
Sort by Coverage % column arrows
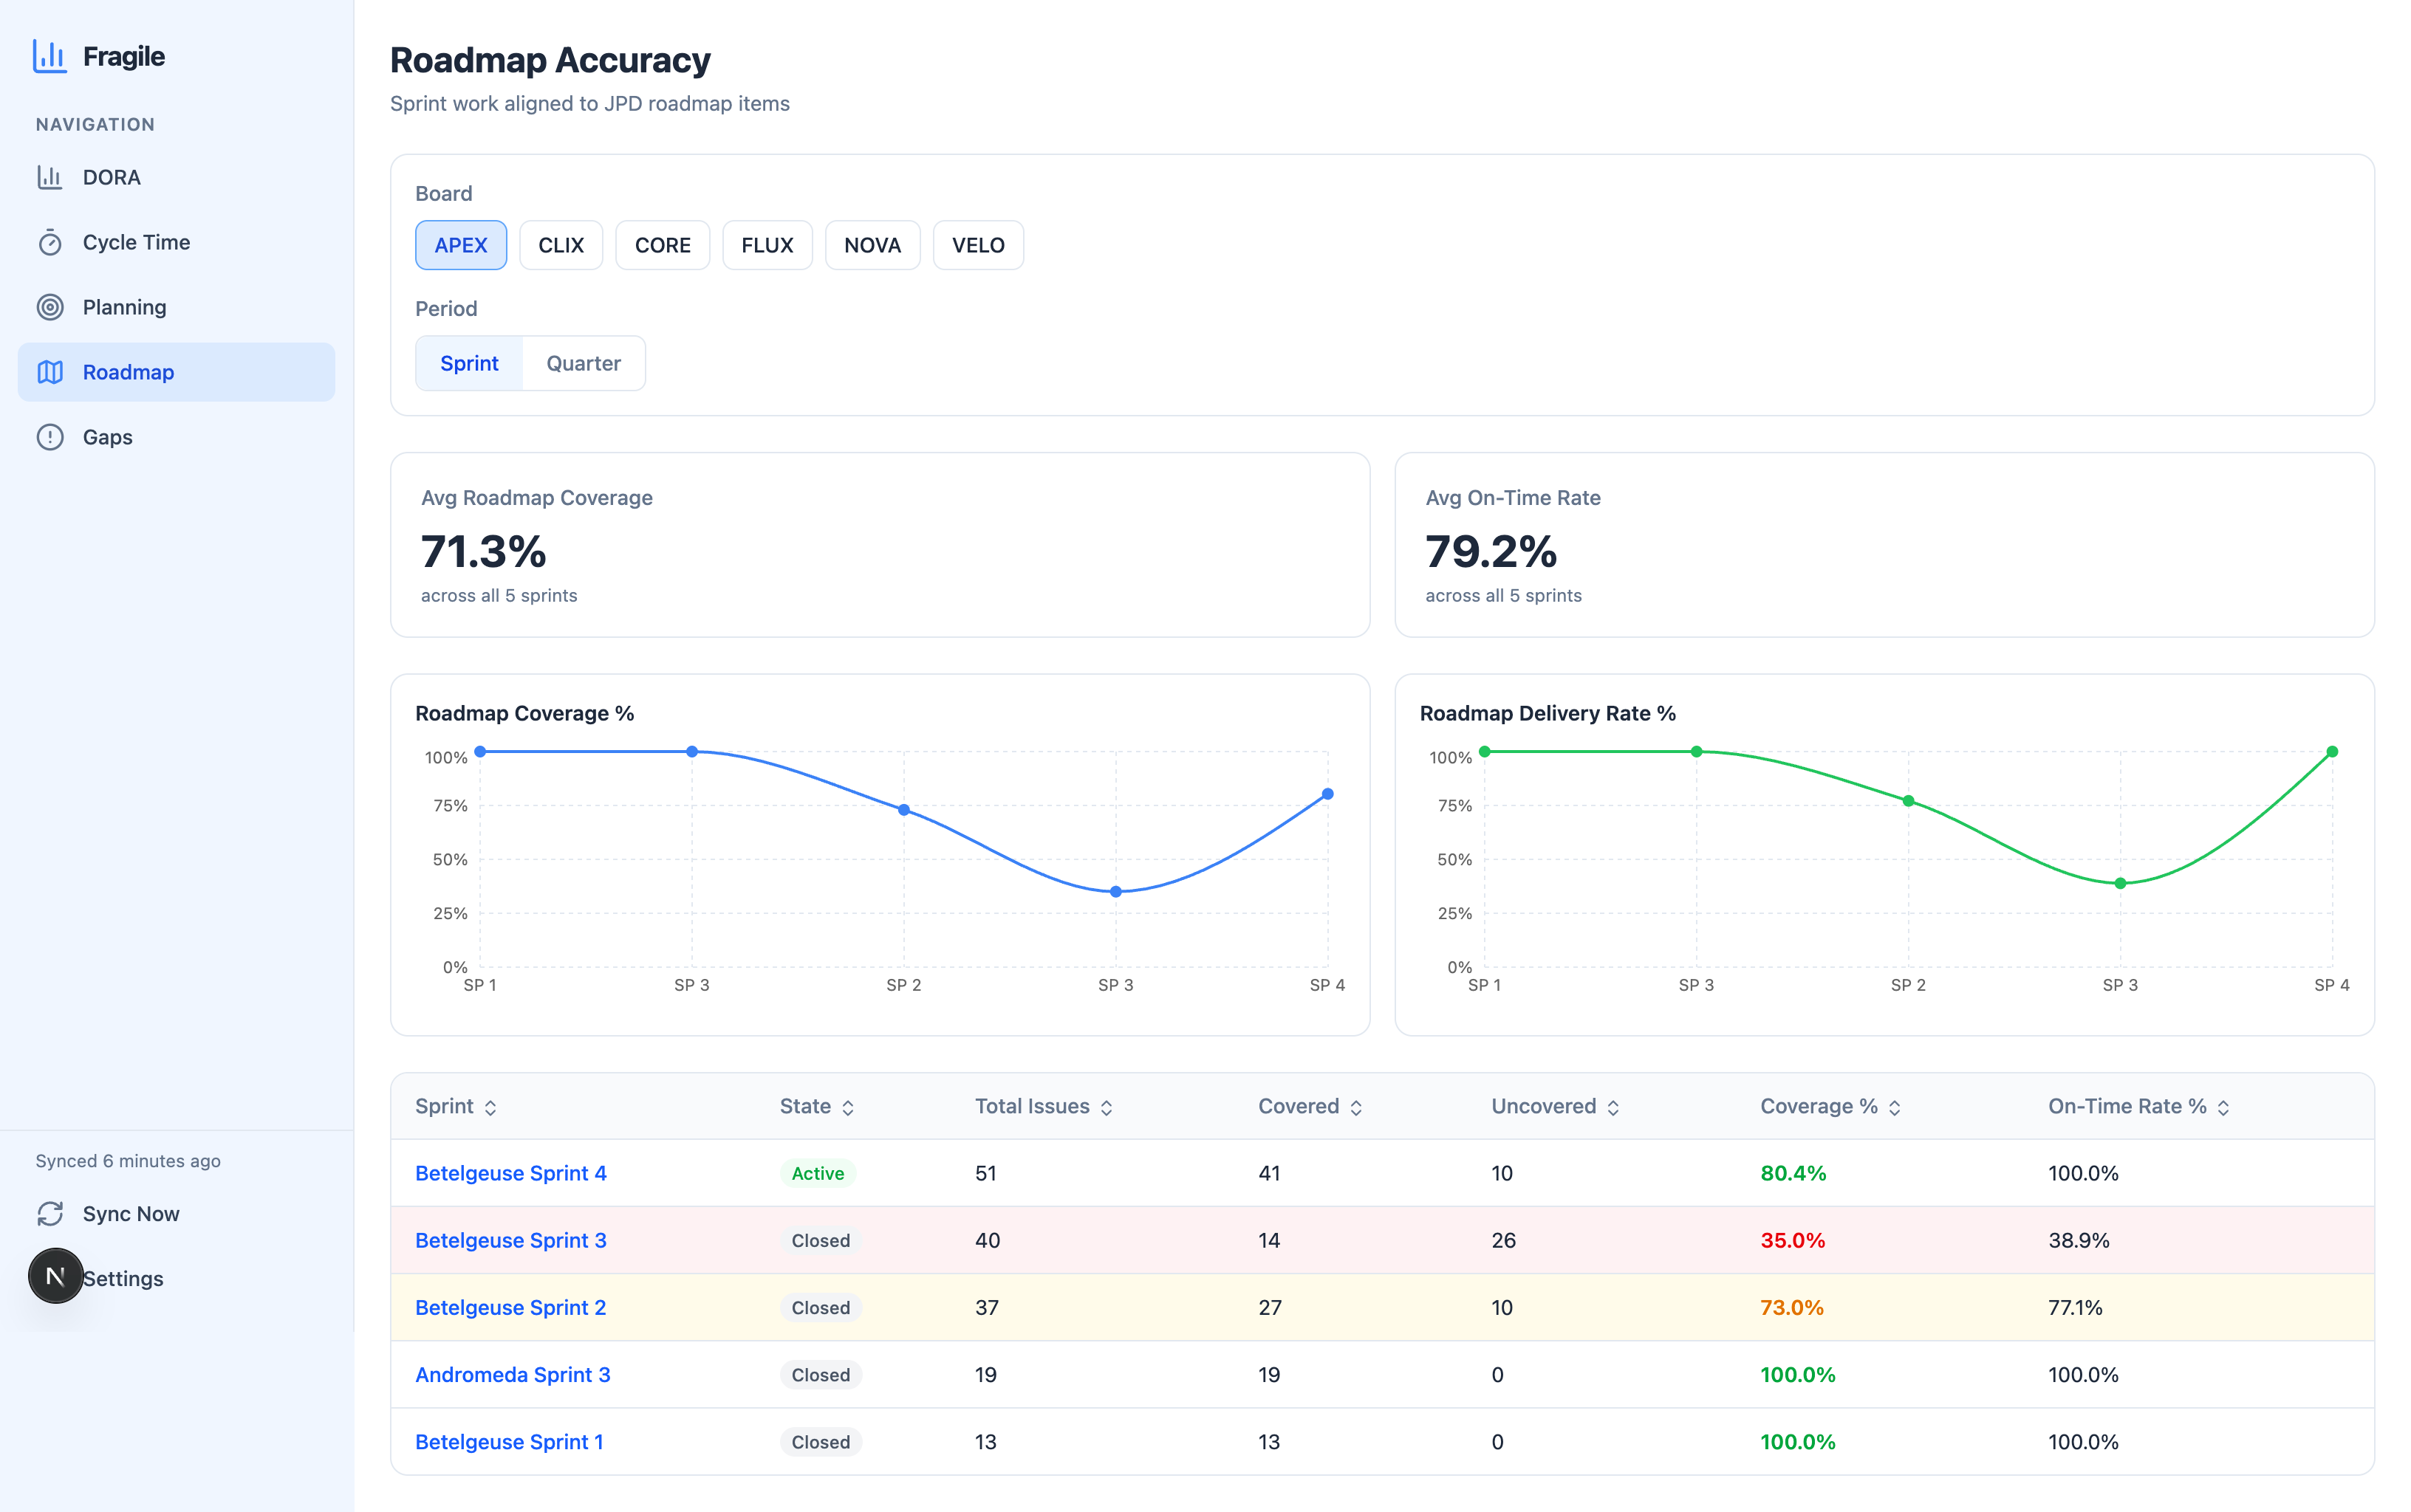pyautogui.click(x=1894, y=1107)
